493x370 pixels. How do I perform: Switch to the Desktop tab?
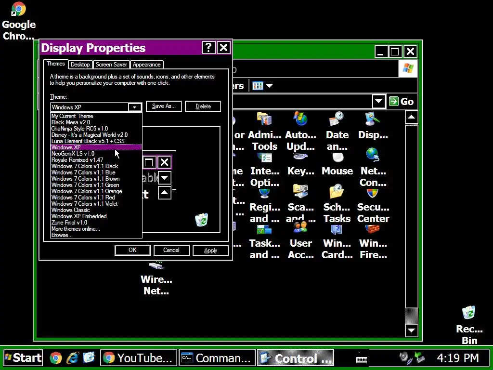(80, 65)
